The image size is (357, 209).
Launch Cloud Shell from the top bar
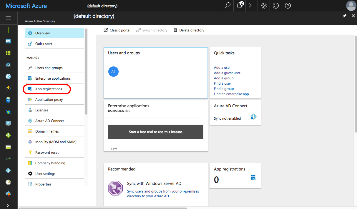click(x=252, y=6)
